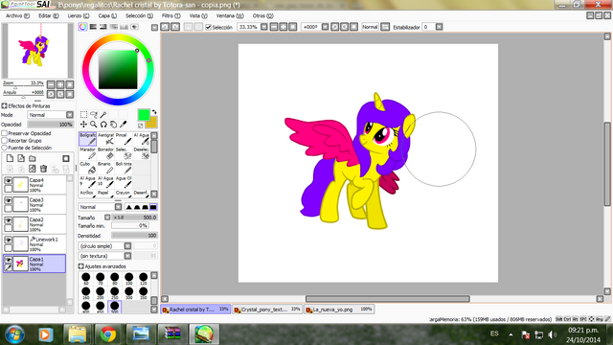Hide the Capa1 layer
The image size is (613, 345).
tap(8, 260)
